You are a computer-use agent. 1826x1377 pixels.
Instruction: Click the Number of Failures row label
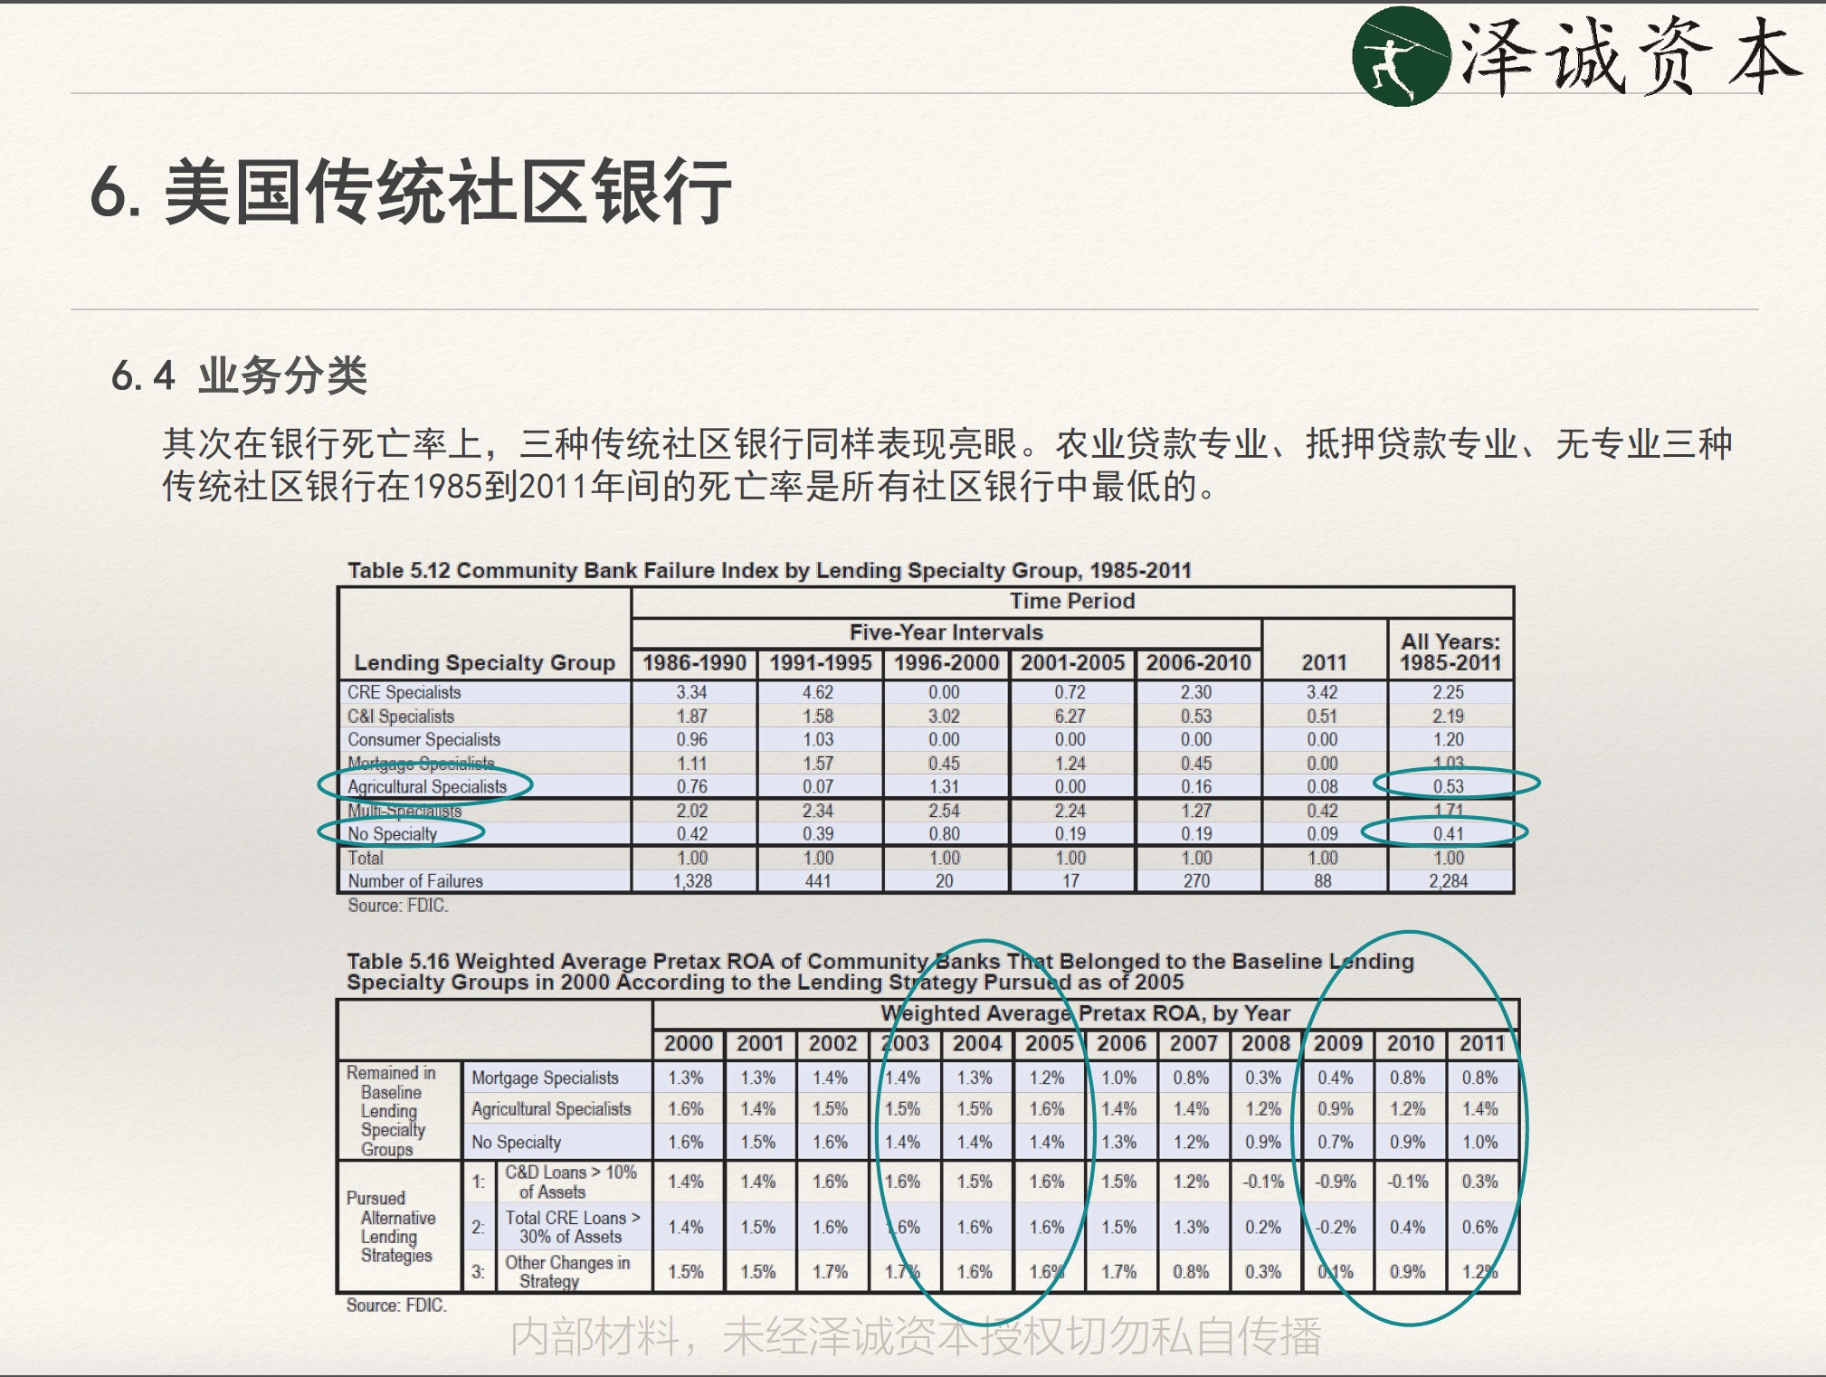415,880
